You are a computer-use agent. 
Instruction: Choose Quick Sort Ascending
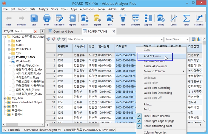(161, 88)
